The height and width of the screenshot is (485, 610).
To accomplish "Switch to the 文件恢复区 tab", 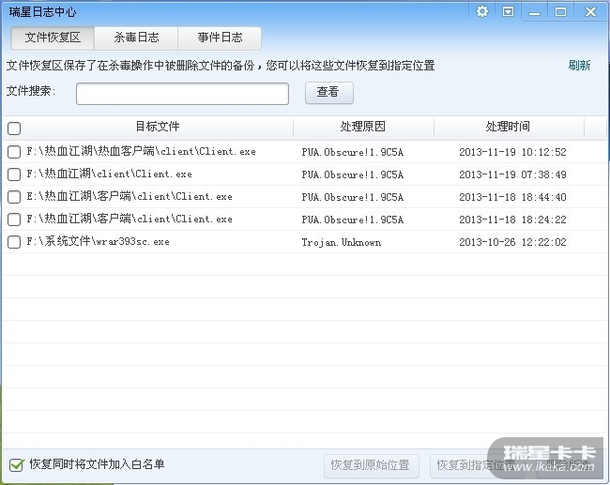I will (53, 38).
